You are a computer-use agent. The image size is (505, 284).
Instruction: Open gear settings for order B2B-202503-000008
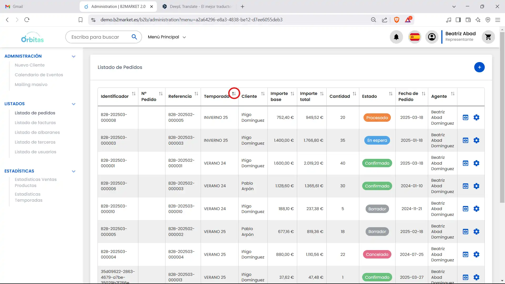pyautogui.click(x=476, y=118)
